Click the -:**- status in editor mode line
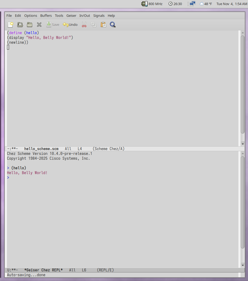This screenshot has width=248, height=281. (x=13, y=149)
